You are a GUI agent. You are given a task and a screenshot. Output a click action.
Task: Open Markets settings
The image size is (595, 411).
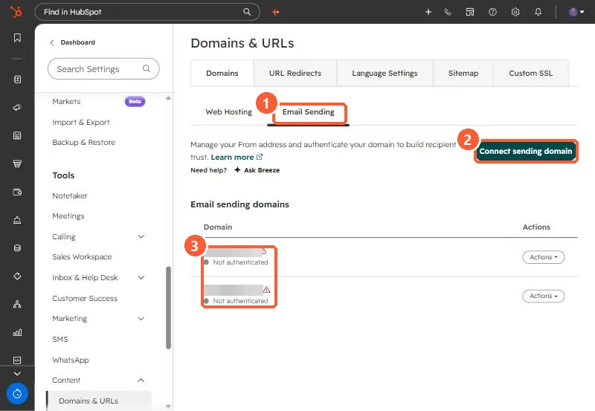[66, 101]
